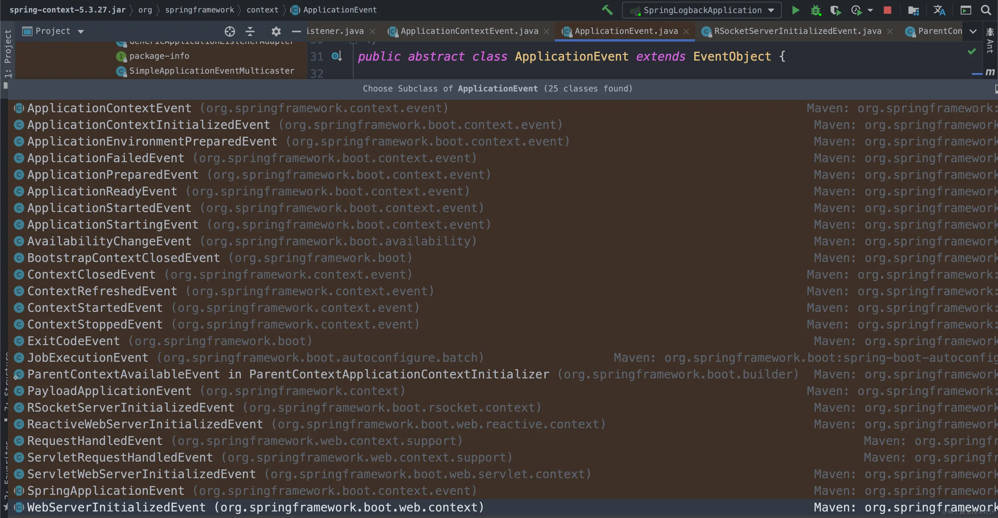The image size is (998, 518).
Task: Choose ApplicationPreparedEvent subclass
Action: tap(503, 175)
